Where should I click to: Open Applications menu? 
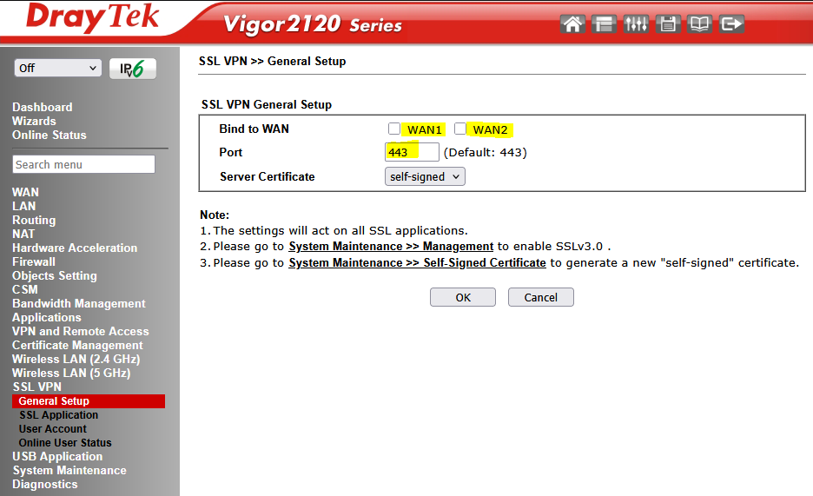[x=47, y=318]
